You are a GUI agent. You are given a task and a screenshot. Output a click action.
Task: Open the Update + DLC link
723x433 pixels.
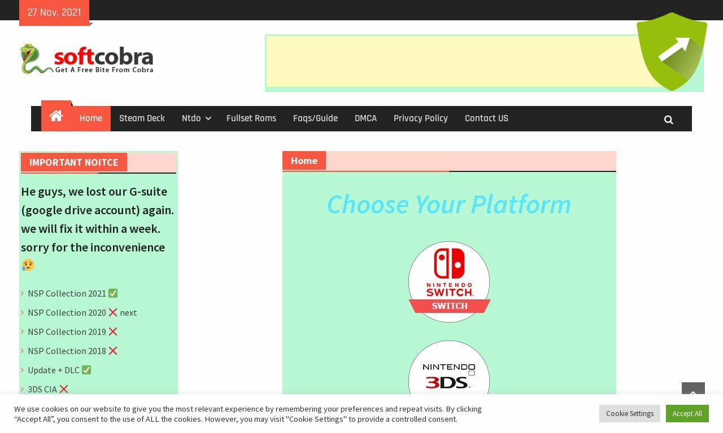[54, 370]
